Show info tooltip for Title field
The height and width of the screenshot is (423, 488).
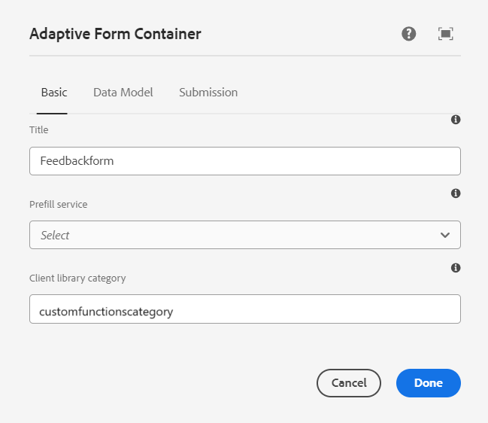click(456, 120)
